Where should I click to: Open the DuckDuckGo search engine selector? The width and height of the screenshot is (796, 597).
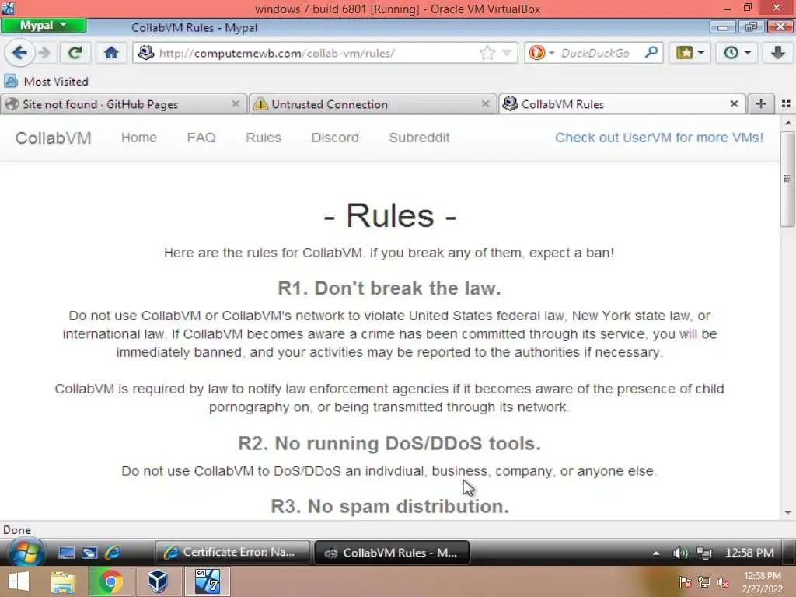tap(541, 53)
